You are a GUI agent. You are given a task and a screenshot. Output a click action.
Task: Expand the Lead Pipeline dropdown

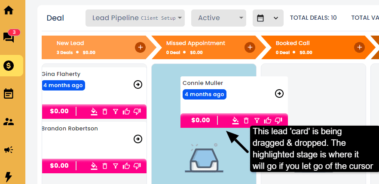[x=135, y=18]
